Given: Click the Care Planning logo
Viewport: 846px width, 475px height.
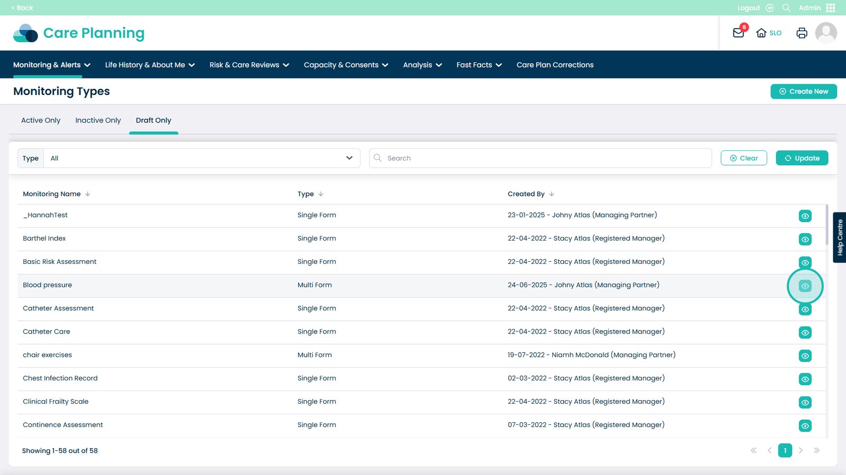Looking at the screenshot, I should [79, 33].
